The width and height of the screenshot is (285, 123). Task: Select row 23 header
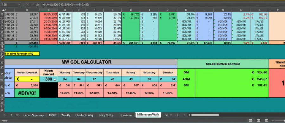coord(2,62)
